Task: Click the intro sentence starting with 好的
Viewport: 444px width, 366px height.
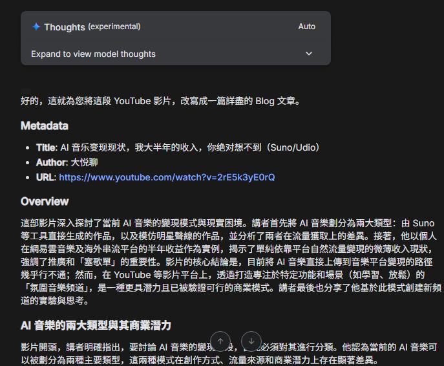Action: [160, 101]
